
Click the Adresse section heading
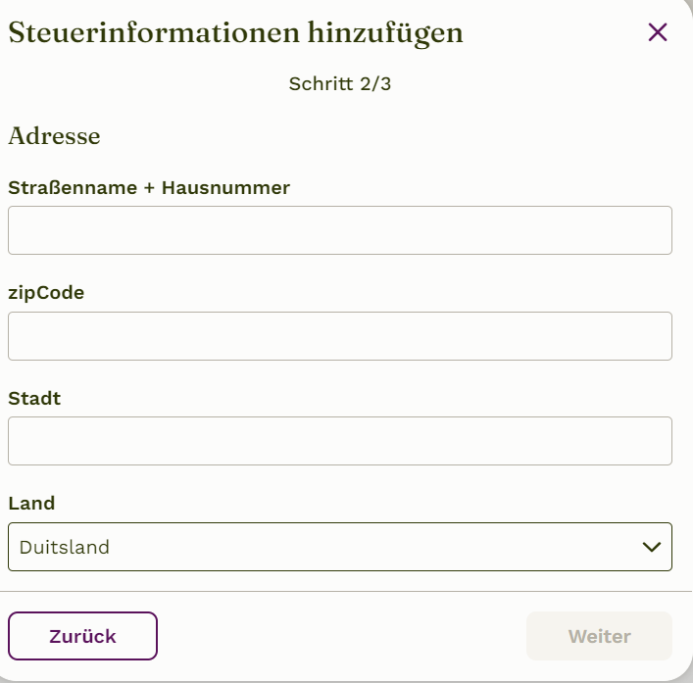coord(54,135)
